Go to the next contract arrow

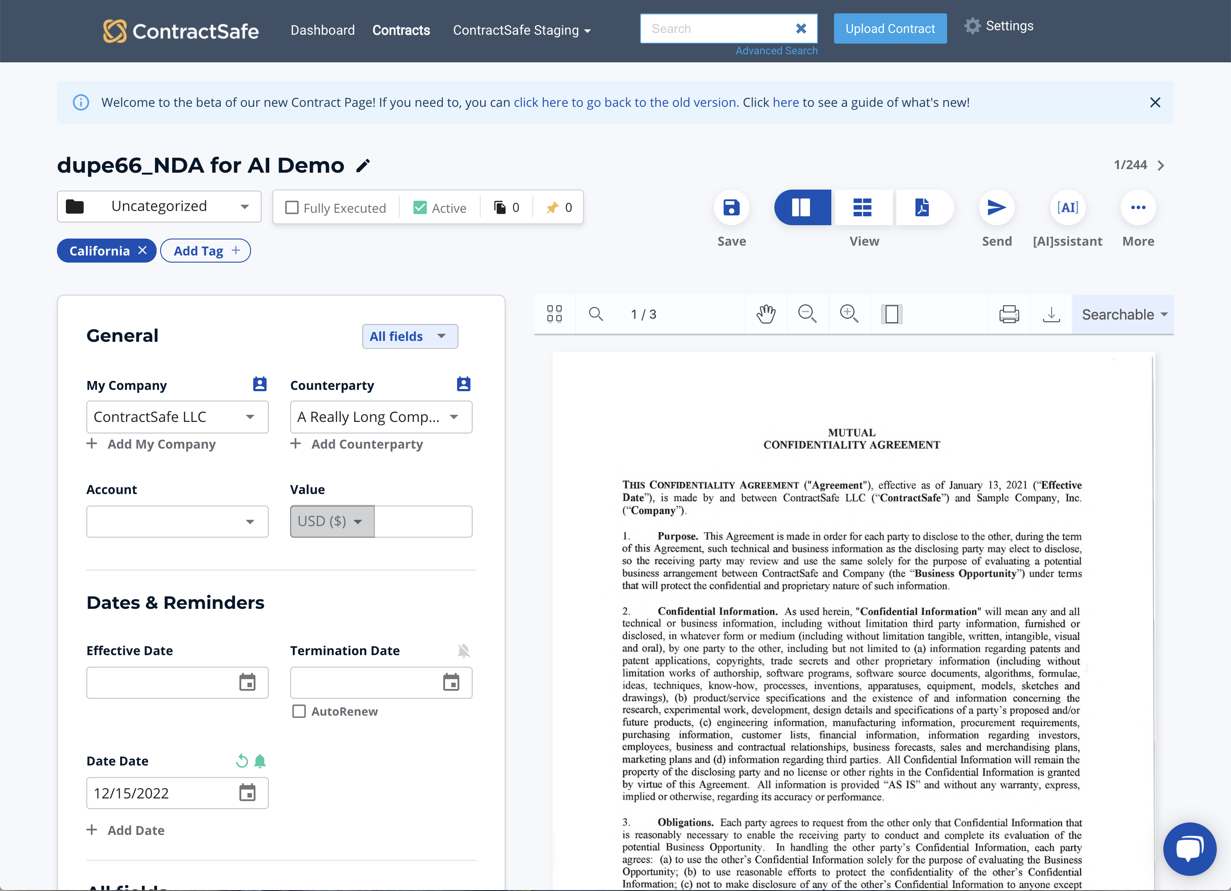coord(1160,166)
